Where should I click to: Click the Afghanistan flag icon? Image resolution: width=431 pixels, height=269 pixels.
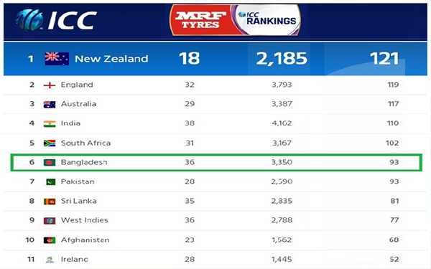[50, 240]
